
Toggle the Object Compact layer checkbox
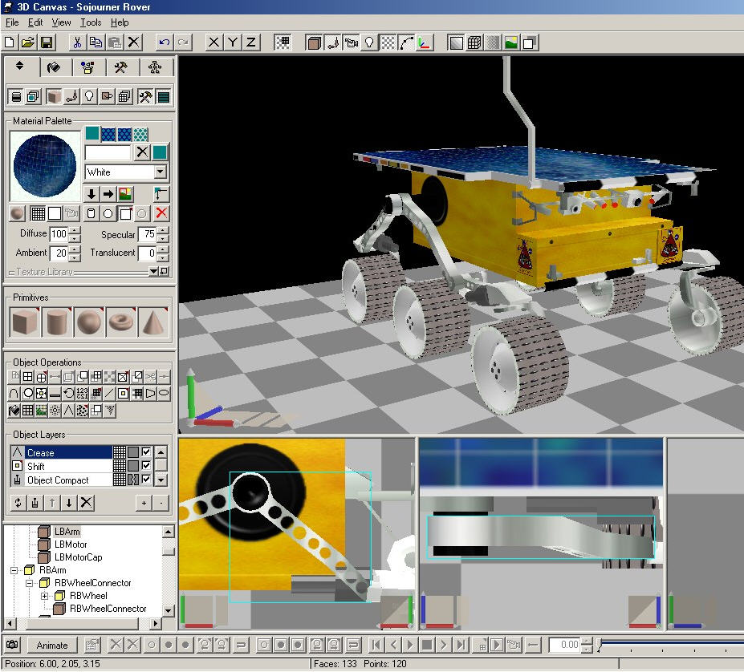146,480
